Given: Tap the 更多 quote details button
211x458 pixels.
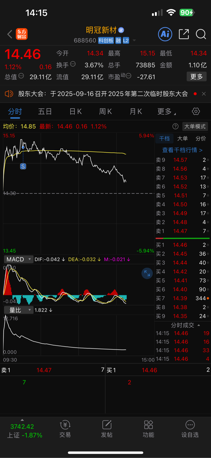Looking at the screenshot, I should pos(197,76).
